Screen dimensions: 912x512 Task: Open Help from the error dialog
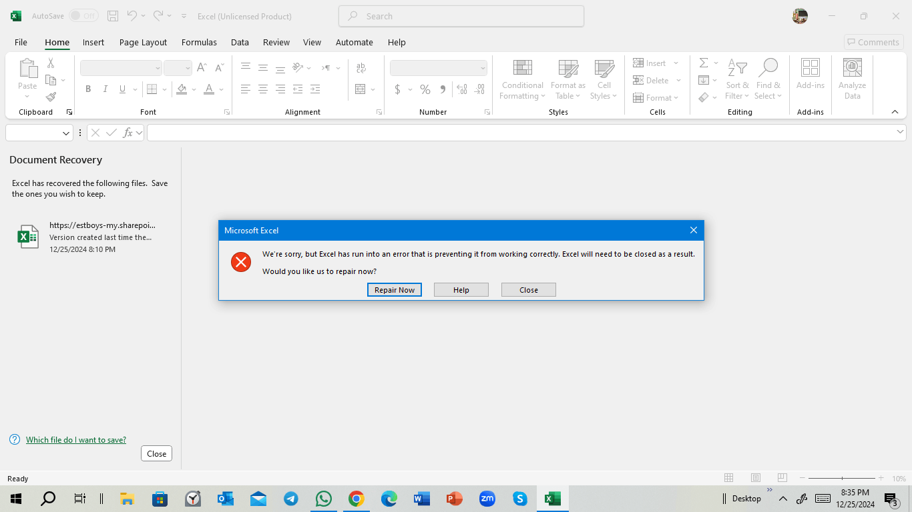tap(461, 290)
